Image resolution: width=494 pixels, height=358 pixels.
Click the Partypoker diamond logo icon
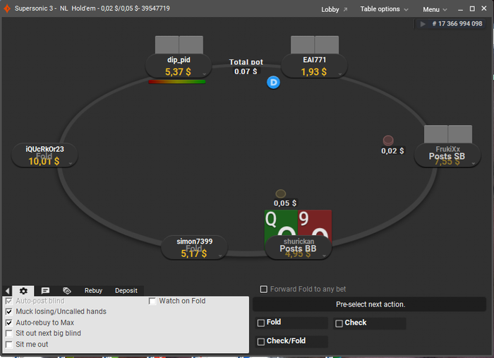click(x=7, y=8)
